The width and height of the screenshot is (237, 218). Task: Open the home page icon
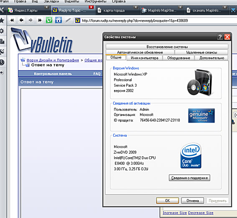tap(59, 20)
